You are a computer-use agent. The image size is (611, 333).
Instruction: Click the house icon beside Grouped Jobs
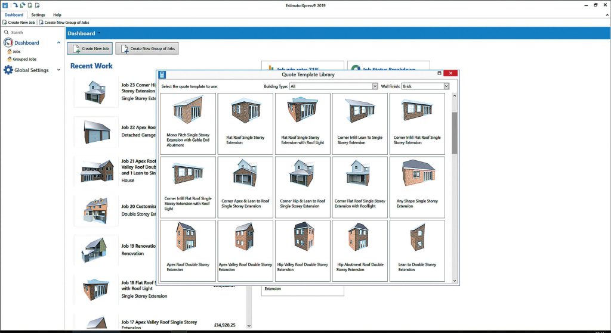(x=10, y=59)
